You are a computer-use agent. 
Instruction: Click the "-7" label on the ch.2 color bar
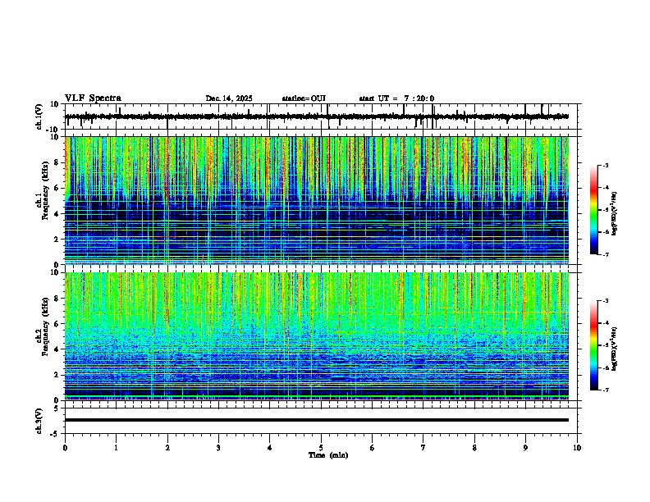(605, 390)
